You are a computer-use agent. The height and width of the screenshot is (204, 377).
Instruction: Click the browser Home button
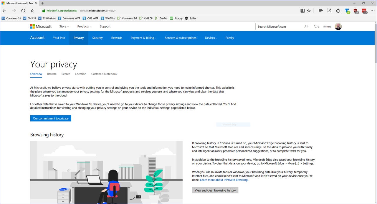(32, 10)
